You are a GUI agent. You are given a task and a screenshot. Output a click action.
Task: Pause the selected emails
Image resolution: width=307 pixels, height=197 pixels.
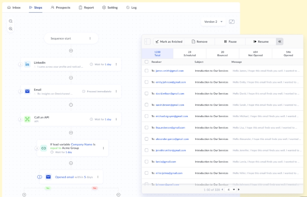click(230, 41)
